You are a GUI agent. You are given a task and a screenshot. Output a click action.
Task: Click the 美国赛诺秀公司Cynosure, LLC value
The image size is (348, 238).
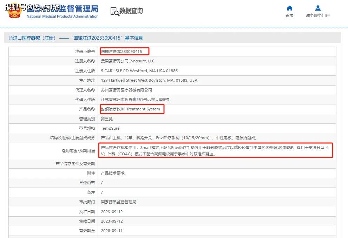[x=127, y=61]
